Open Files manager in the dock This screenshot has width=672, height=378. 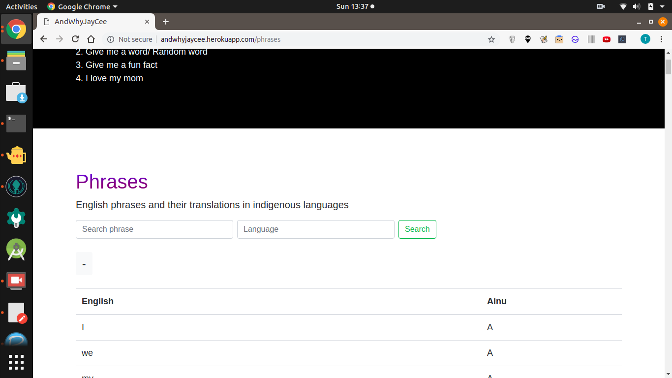point(16,61)
